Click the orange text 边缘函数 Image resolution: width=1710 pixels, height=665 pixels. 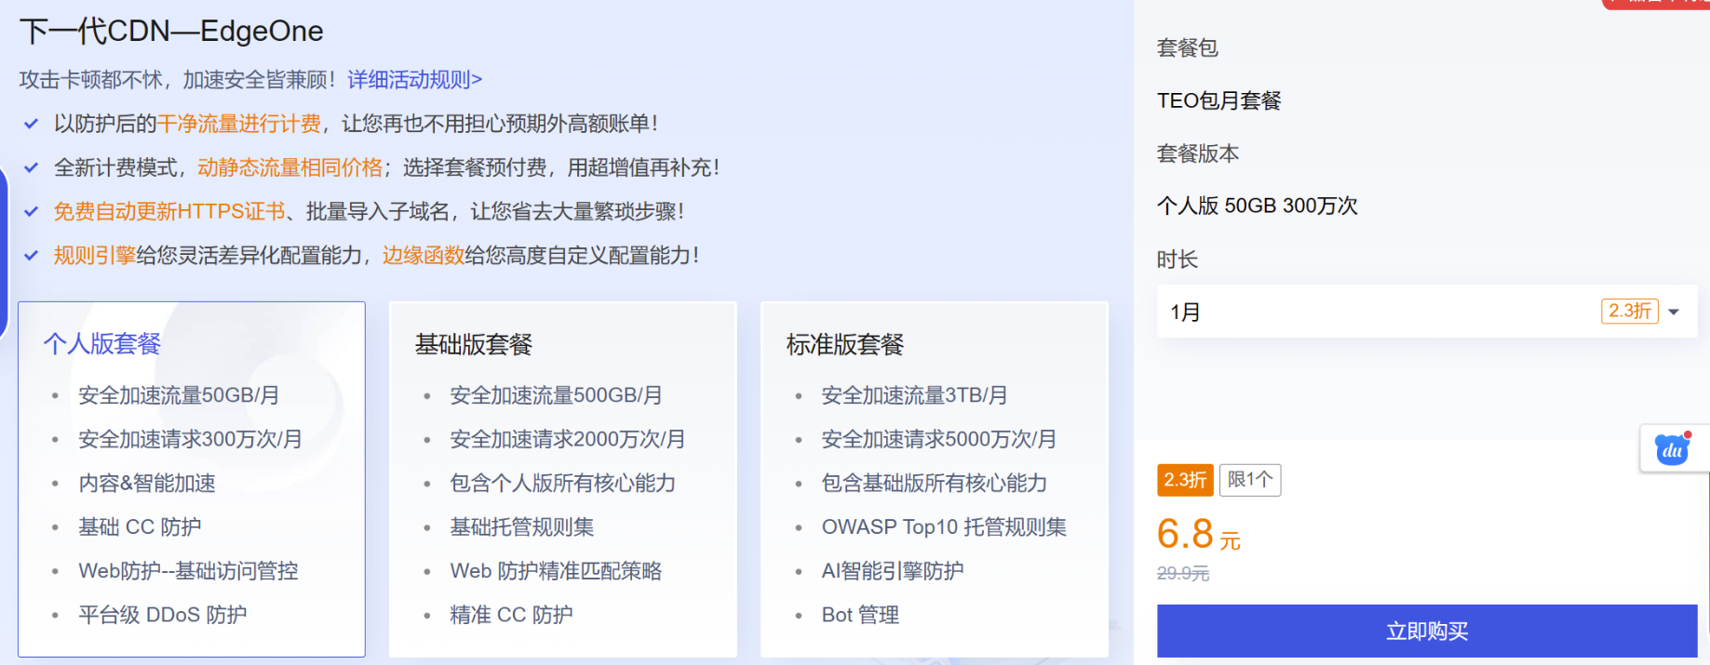coord(424,255)
